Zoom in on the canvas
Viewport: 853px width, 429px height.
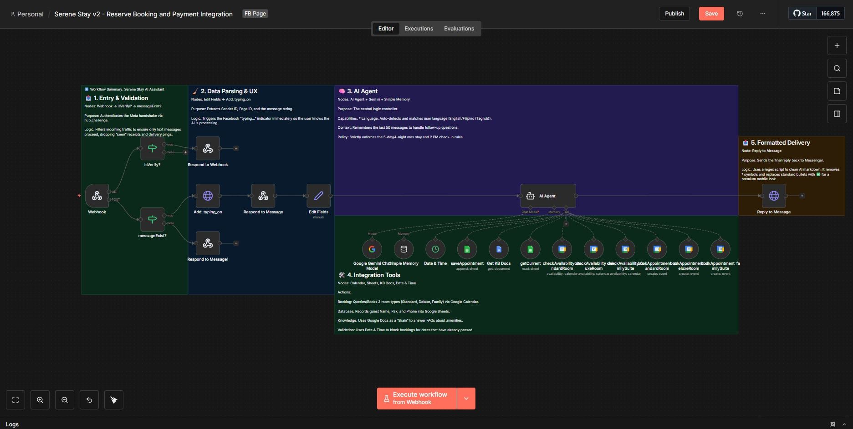pos(40,400)
